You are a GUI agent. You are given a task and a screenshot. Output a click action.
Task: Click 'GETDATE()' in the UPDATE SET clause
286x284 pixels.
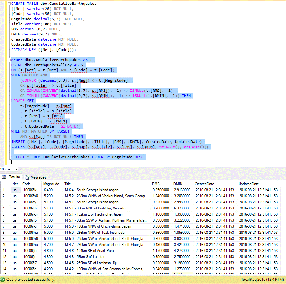[x=71, y=126]
